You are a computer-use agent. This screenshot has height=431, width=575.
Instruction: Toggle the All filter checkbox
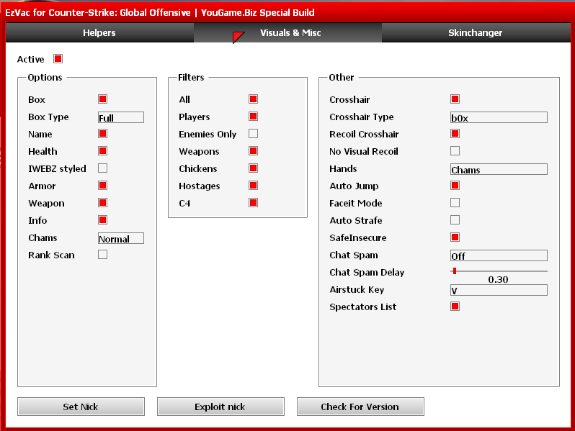(253, 99)
